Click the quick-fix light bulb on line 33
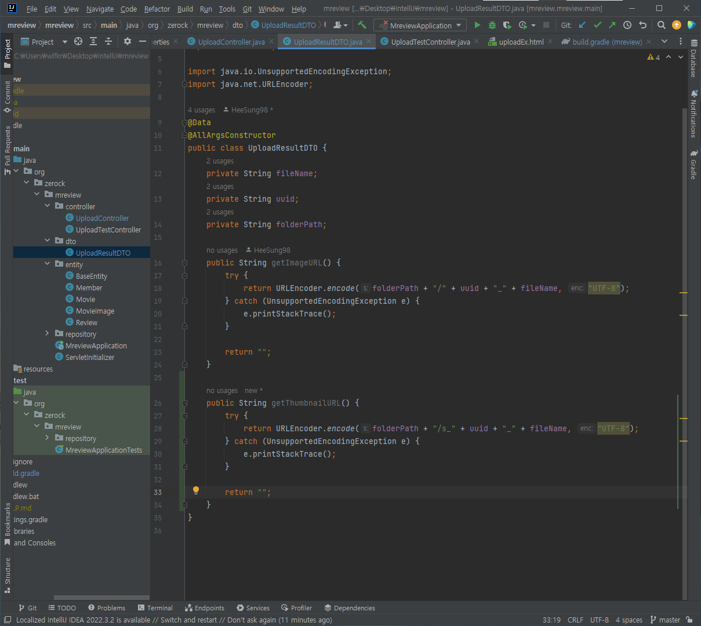The width and height of the screenshot is (701, 626). [x=196, y=490]
